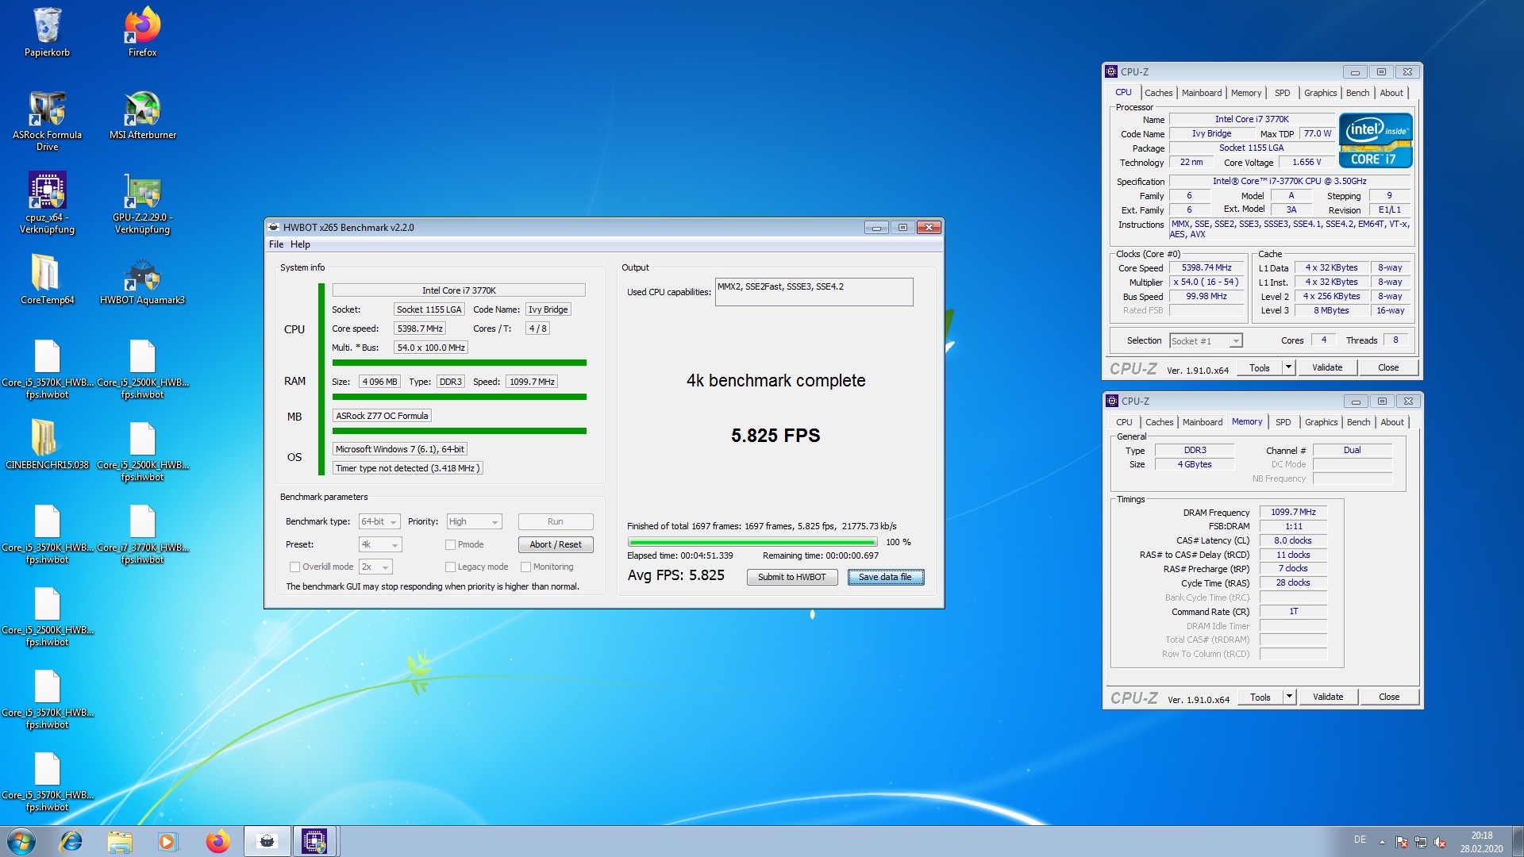
Task: Launch Firefox from the desktop shortcut
Action: click(x=143, y=32)
